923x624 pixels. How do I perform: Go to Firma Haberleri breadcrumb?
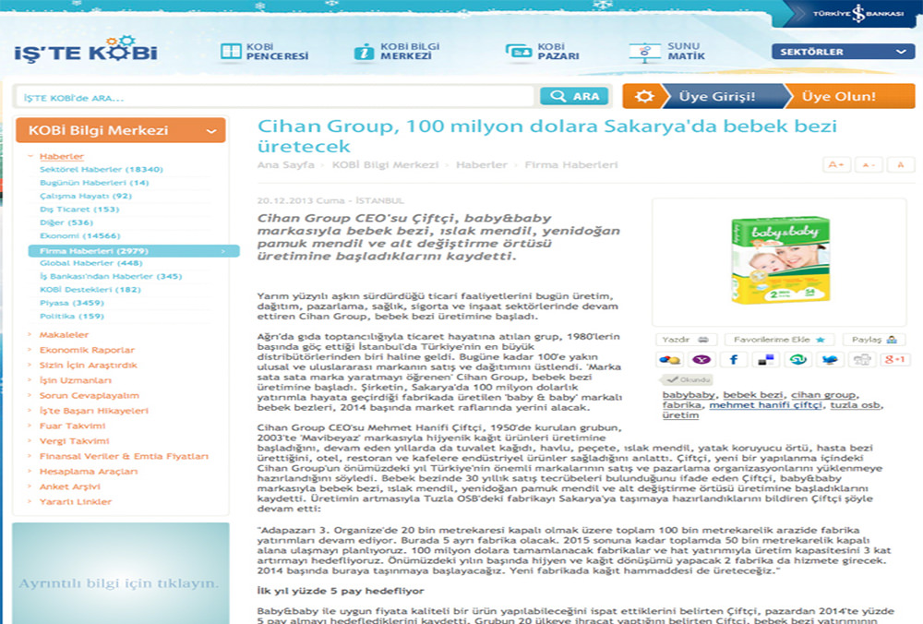[571, 165]
